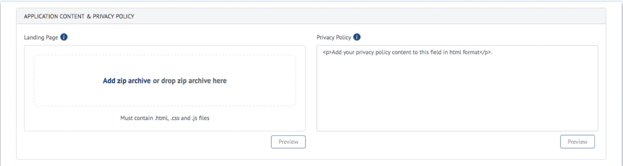Screen dimensions: 623x166
Task: Click the Landing Page field label
Action: pyautogui.click(x=41, y=38)
